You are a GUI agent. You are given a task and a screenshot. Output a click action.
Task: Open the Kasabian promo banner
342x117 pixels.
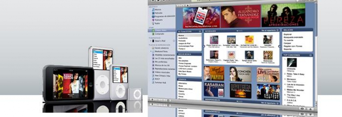214,89
